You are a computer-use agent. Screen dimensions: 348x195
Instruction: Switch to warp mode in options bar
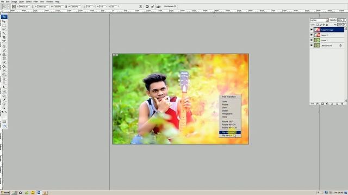point(140,6)
